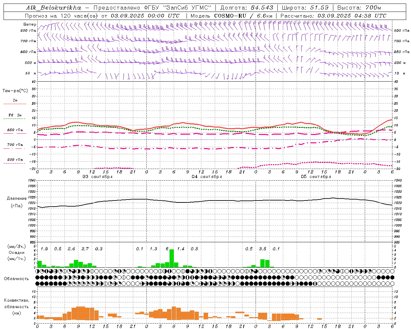Click the Давление panel label
The width and height of the screenshot is (411, 329).
16,199
